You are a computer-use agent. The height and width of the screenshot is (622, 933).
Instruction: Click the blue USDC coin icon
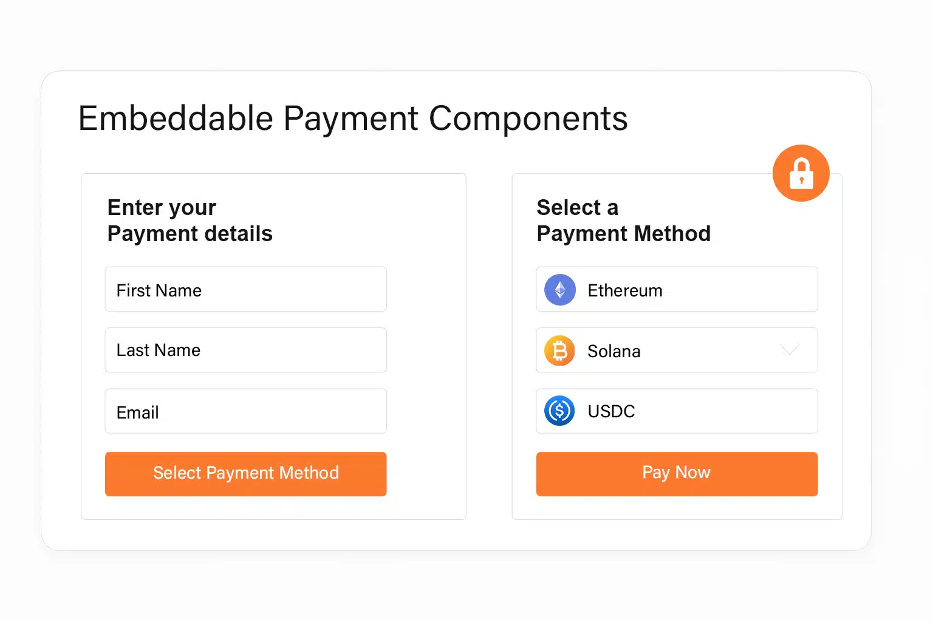pos(559,411)
